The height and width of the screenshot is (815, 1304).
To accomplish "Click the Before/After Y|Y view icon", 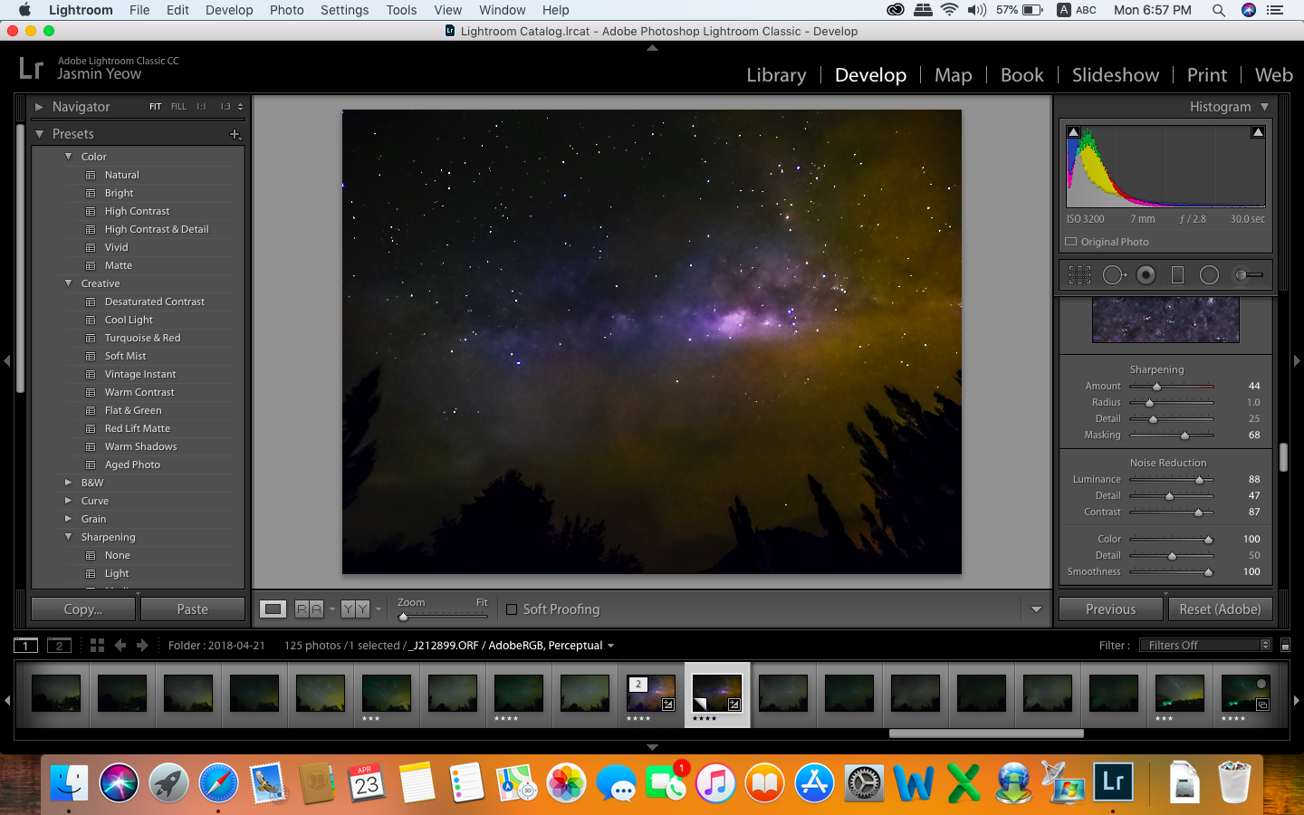I will click(355, 609).
